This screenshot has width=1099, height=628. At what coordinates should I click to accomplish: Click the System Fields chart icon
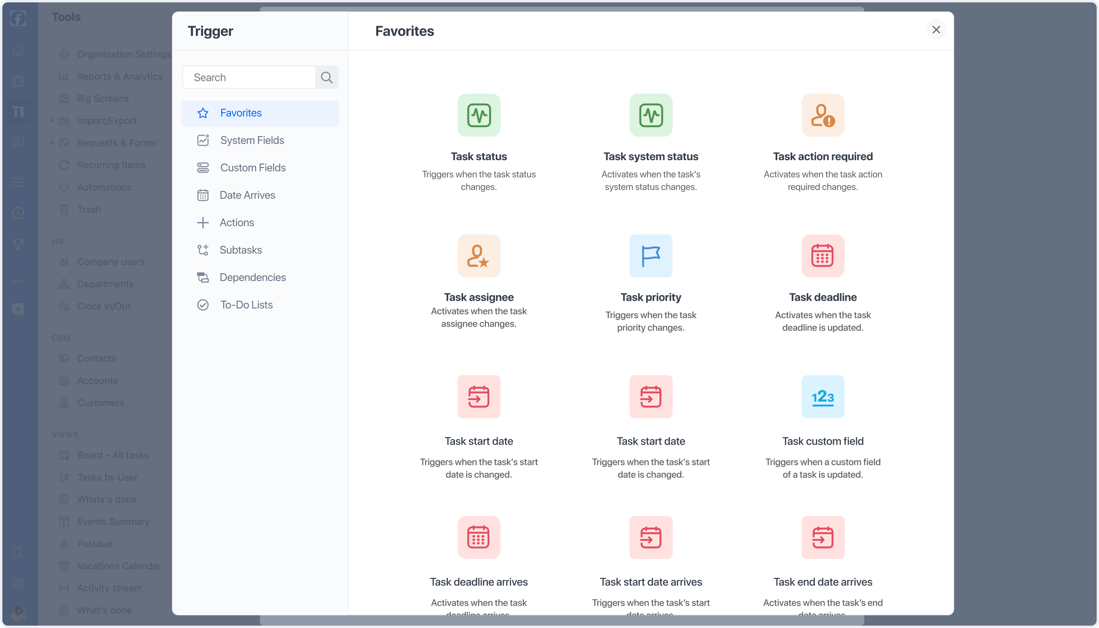pos(203,140)
